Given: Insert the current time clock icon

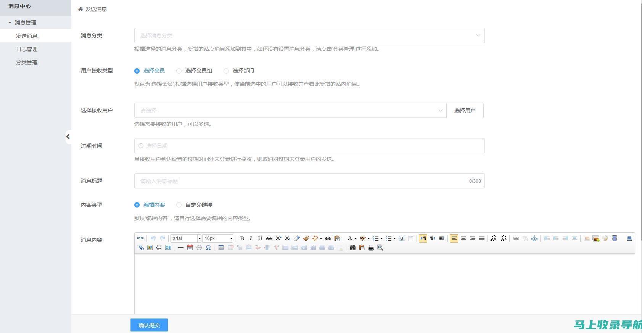Looking at the screenshot, I should (x=199, y=248).
